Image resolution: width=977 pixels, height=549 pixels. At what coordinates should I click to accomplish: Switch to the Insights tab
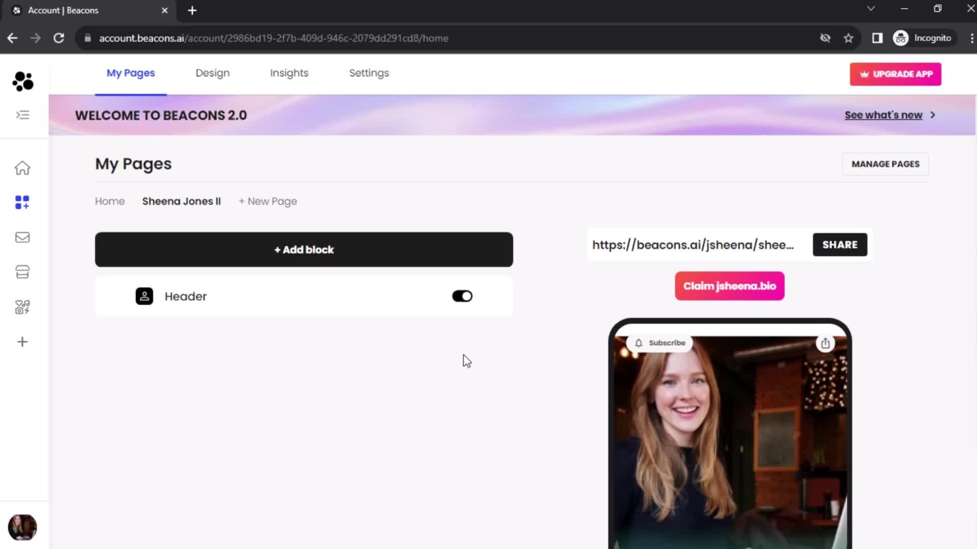click(x=289, y=73)
